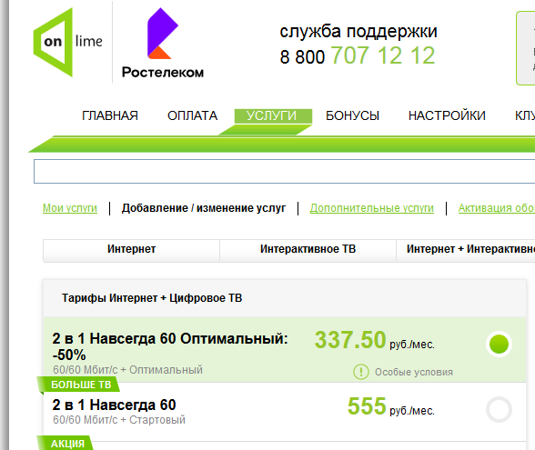Click the 60/60 Мбит/с + Оптимальный description
535x450 pixels.
127,369
